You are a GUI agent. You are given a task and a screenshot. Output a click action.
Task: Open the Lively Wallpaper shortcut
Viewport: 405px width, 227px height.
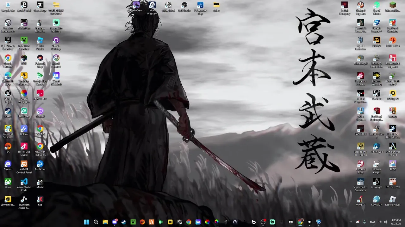coord(24,97)
